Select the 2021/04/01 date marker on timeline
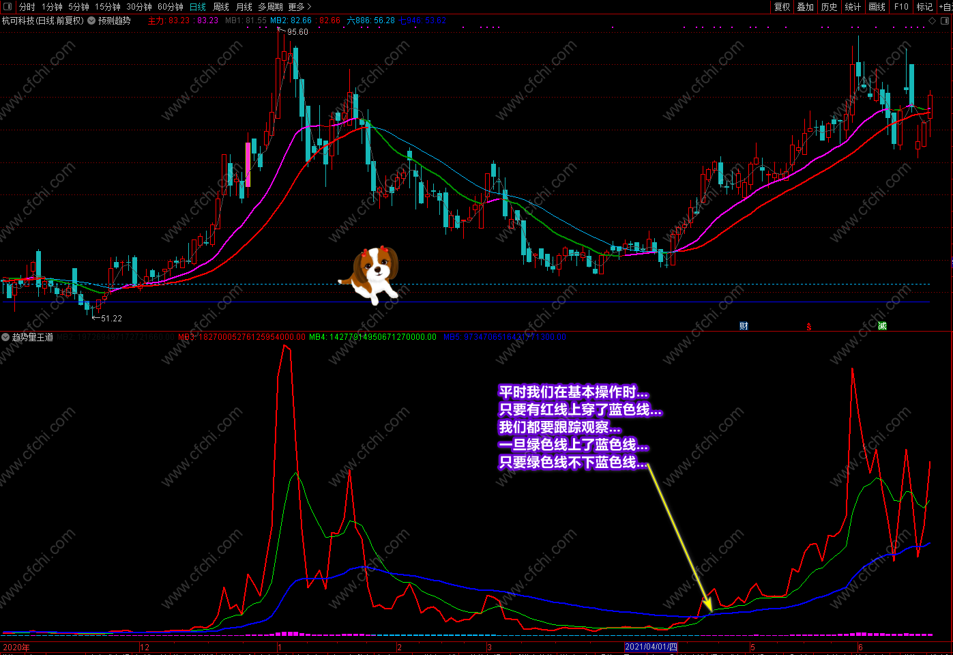Image resolution: width=953 pixels, height=655 pixels. pos(651,647)
